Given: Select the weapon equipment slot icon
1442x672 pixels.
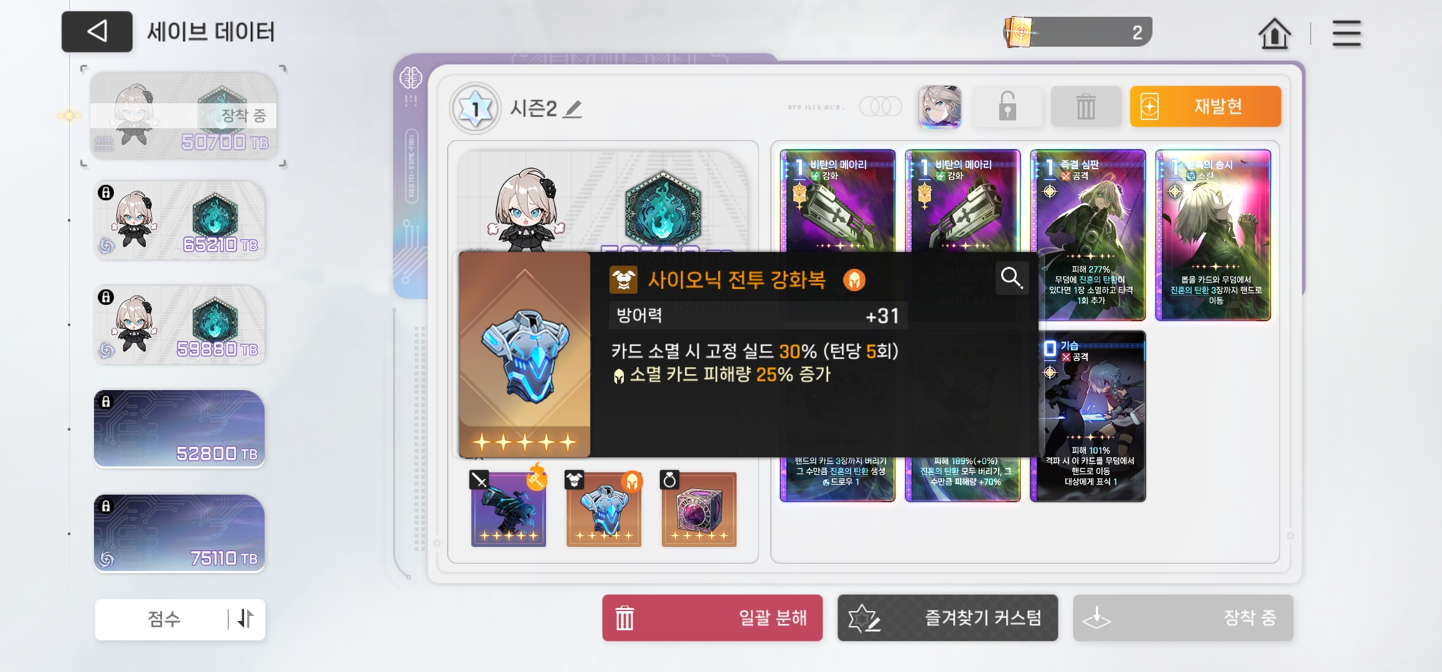Looking at the screenshot, I should pyautogui.click(x=509, y=509).
